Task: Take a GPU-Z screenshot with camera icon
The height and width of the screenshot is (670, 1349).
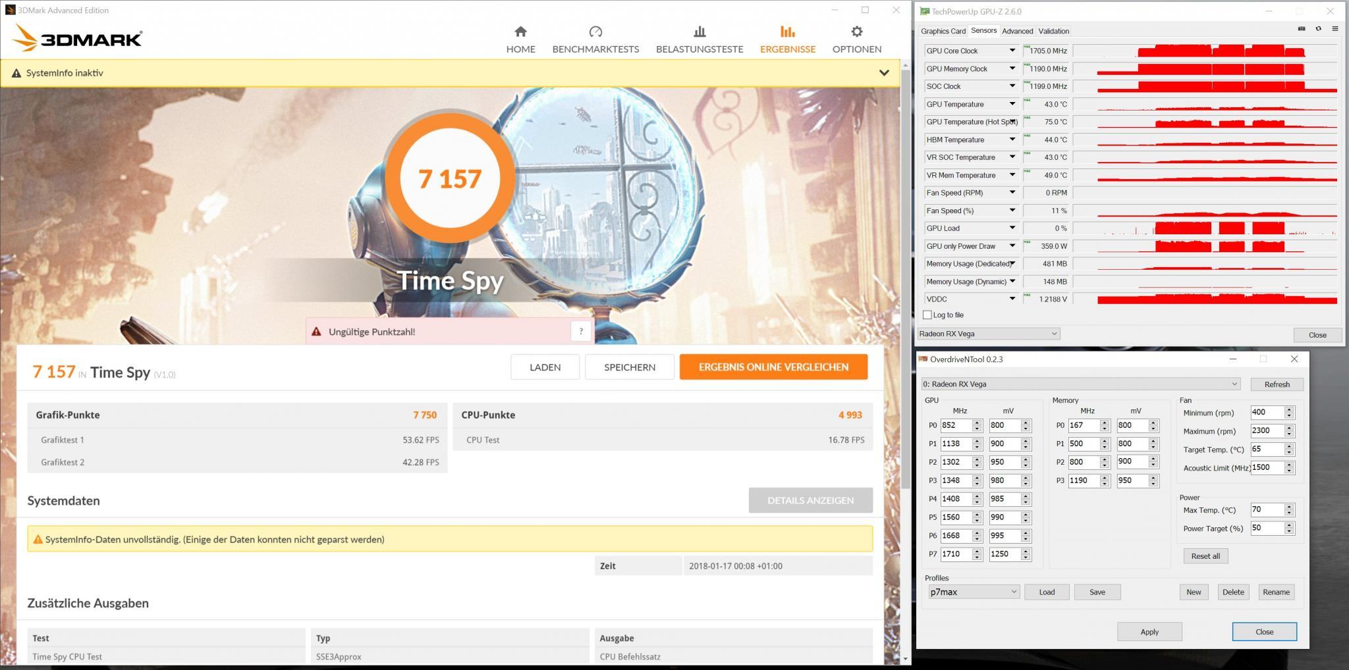Action: tap(1301, 29)
